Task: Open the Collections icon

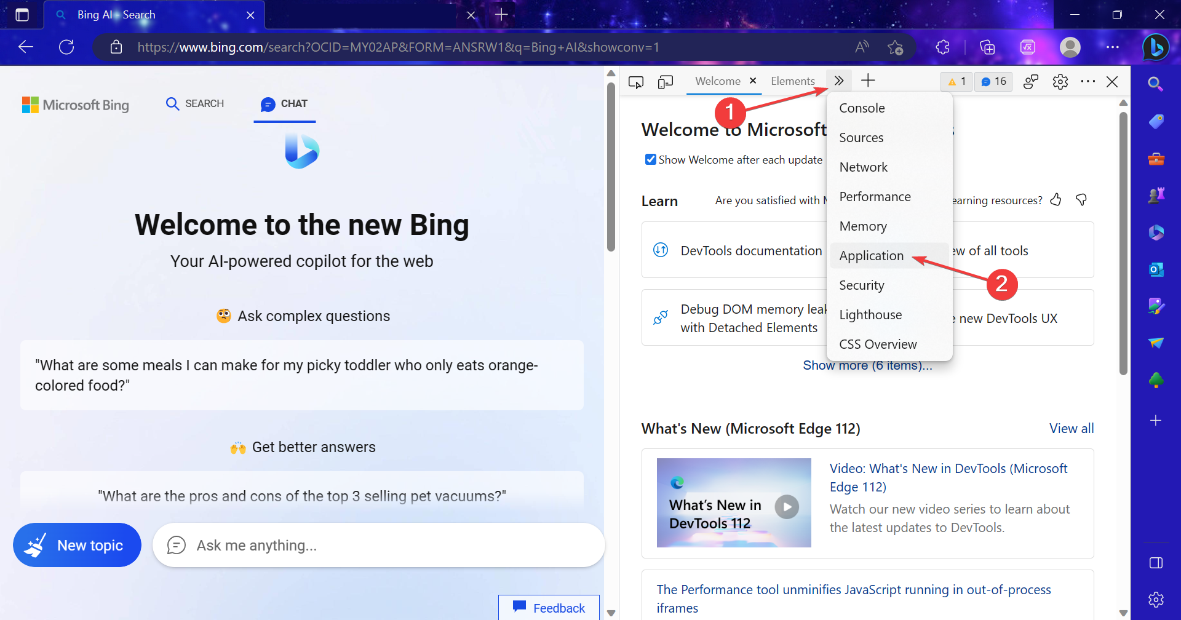Action: coord(987,47)
